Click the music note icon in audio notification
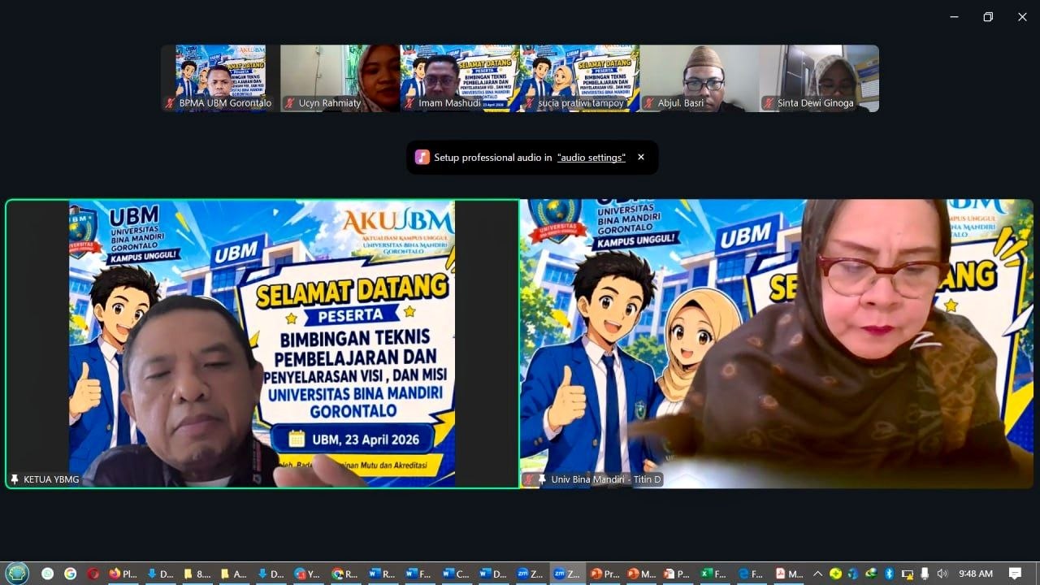The width and height of the screenshot is (1040, 585). (422, 157)
